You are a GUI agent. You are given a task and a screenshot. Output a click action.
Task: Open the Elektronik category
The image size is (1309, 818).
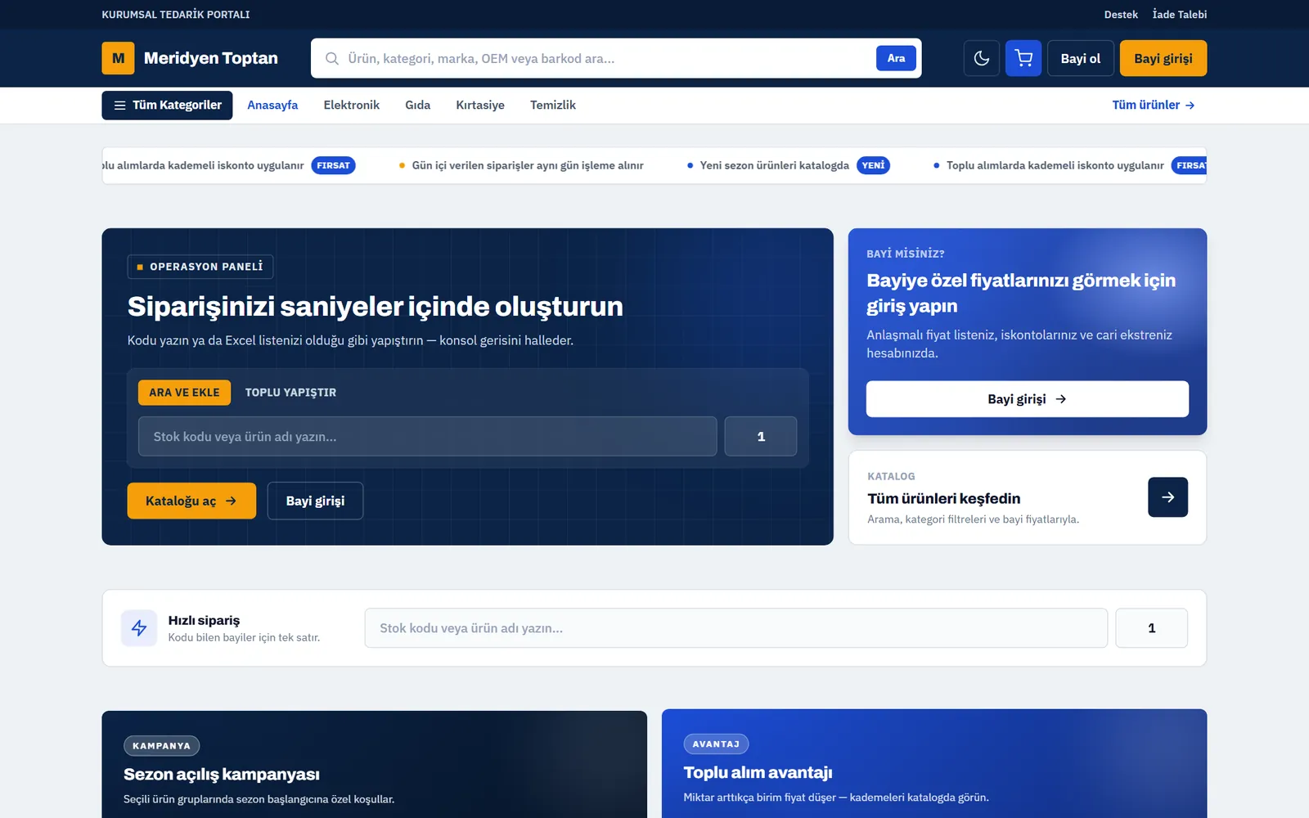click(x=351, y=106)
